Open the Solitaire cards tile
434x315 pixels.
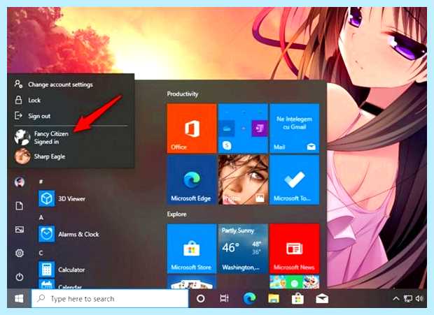tap(192, 282)
